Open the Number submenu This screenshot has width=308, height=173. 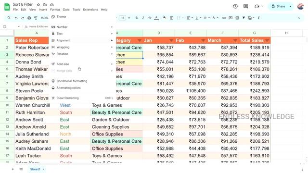[x=82, y=27]
